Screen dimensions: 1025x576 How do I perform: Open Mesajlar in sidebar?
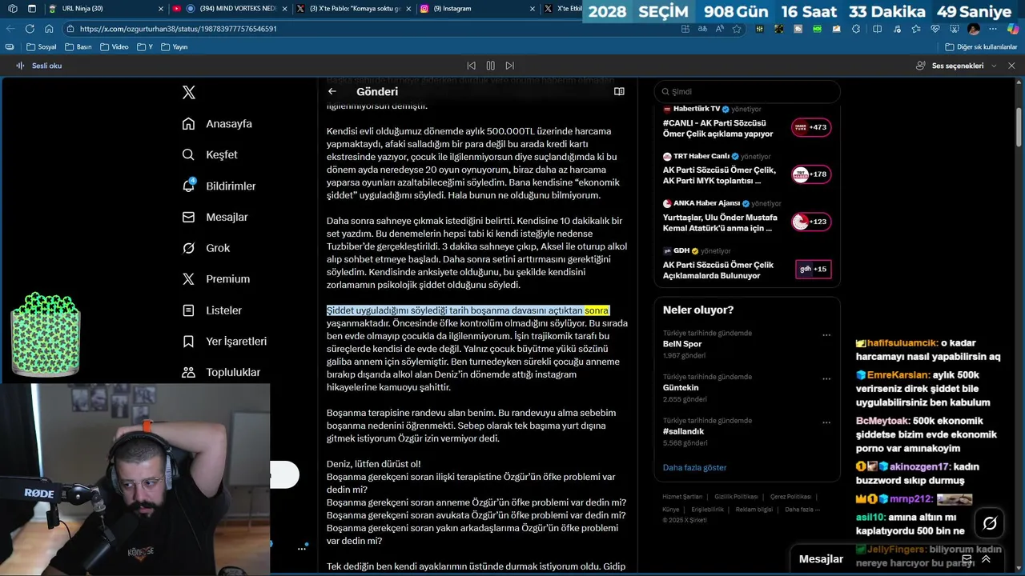[215, 217]
